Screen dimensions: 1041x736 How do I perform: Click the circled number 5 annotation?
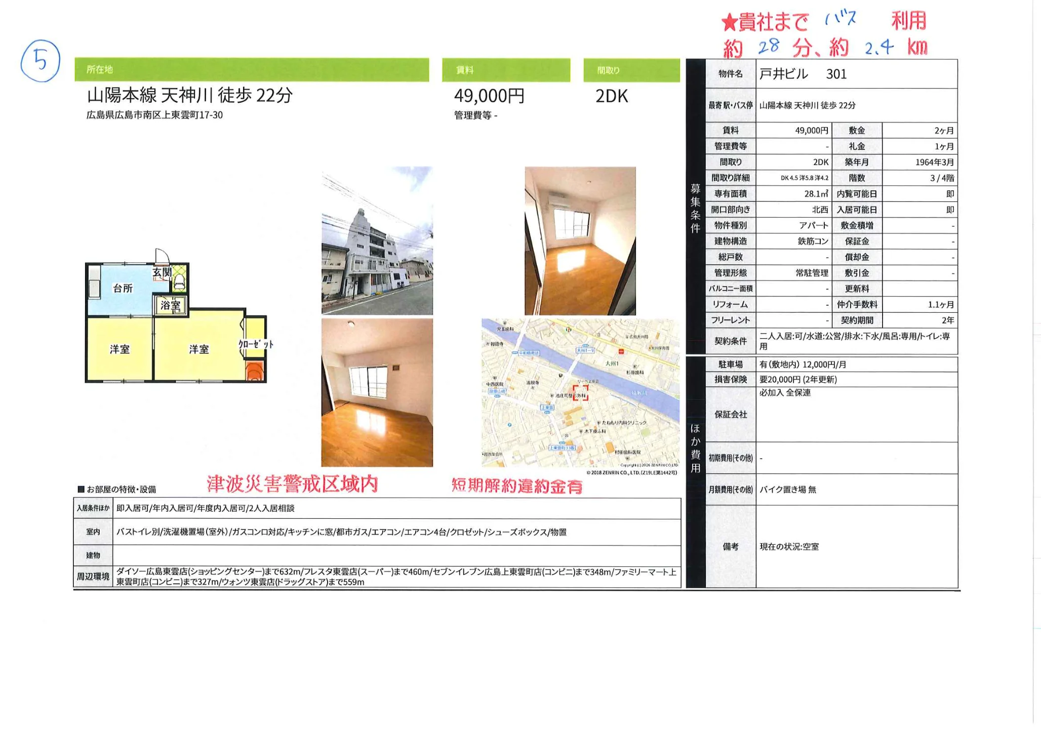41,61
